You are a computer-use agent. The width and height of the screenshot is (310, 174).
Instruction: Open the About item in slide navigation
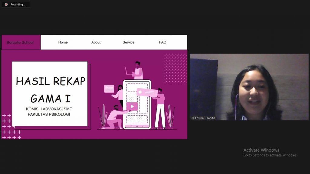[x=96, y=42]
